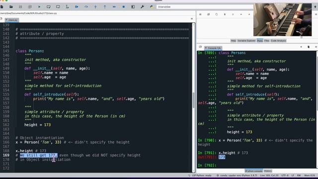Click conda spyder-env status entry
Viewport: 318px width, 179px height.
(237, 176)
